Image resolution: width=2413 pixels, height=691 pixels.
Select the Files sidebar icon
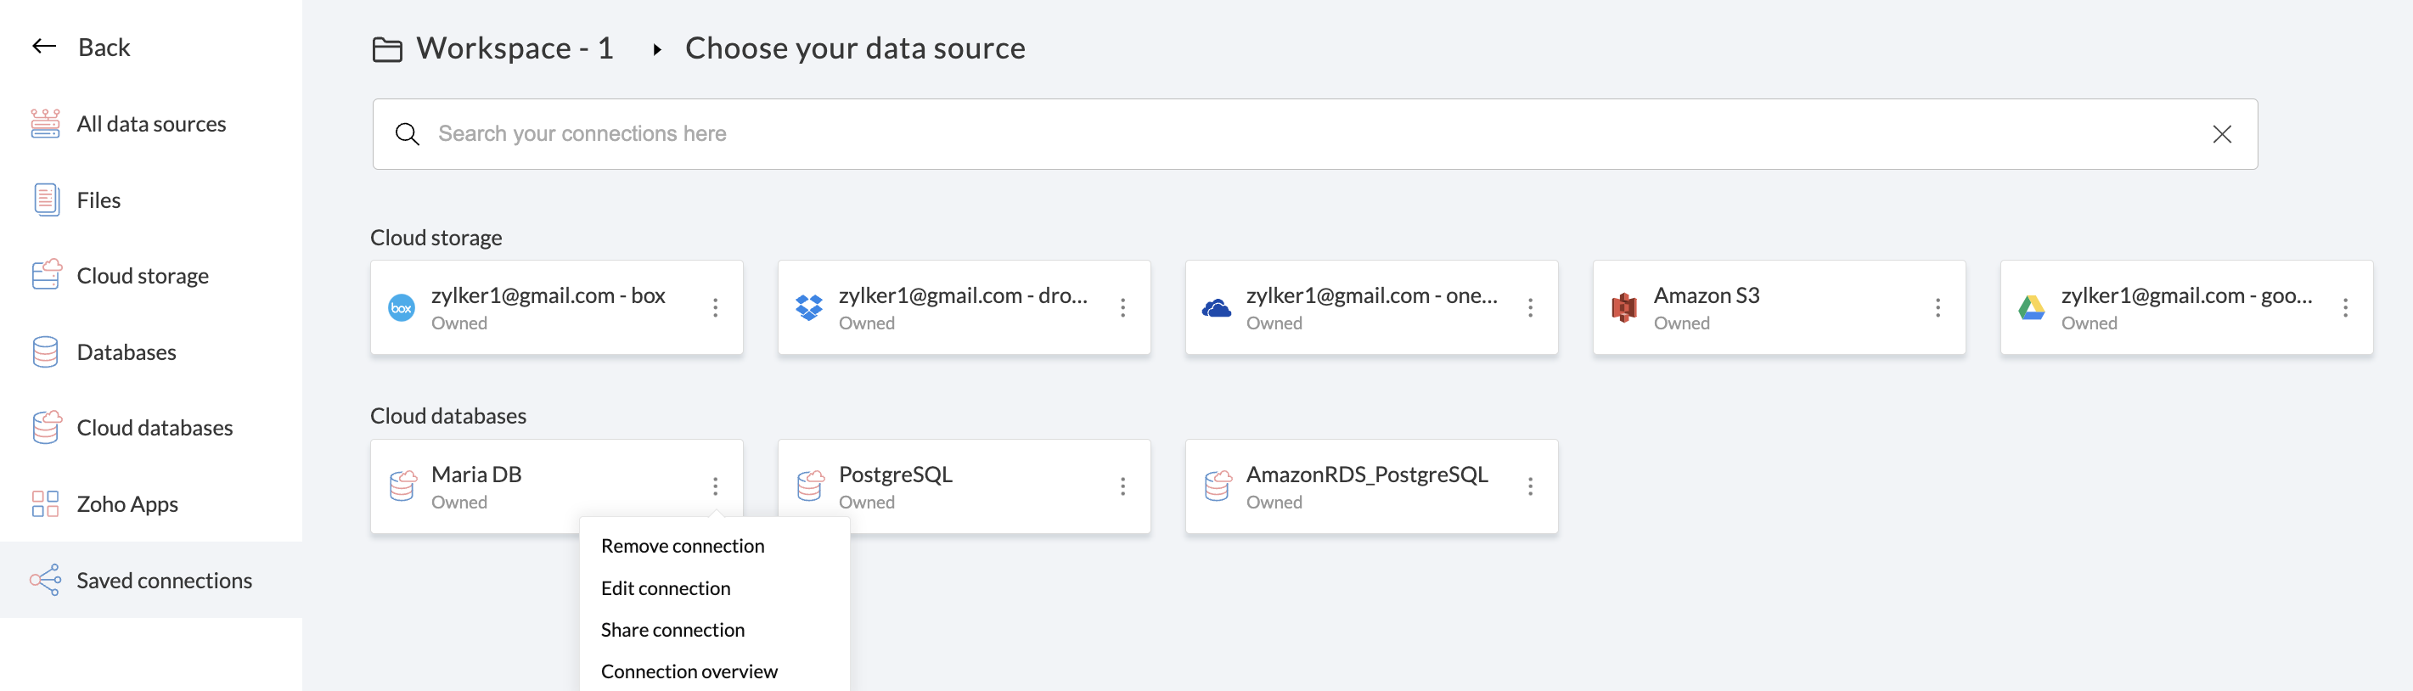46,199
